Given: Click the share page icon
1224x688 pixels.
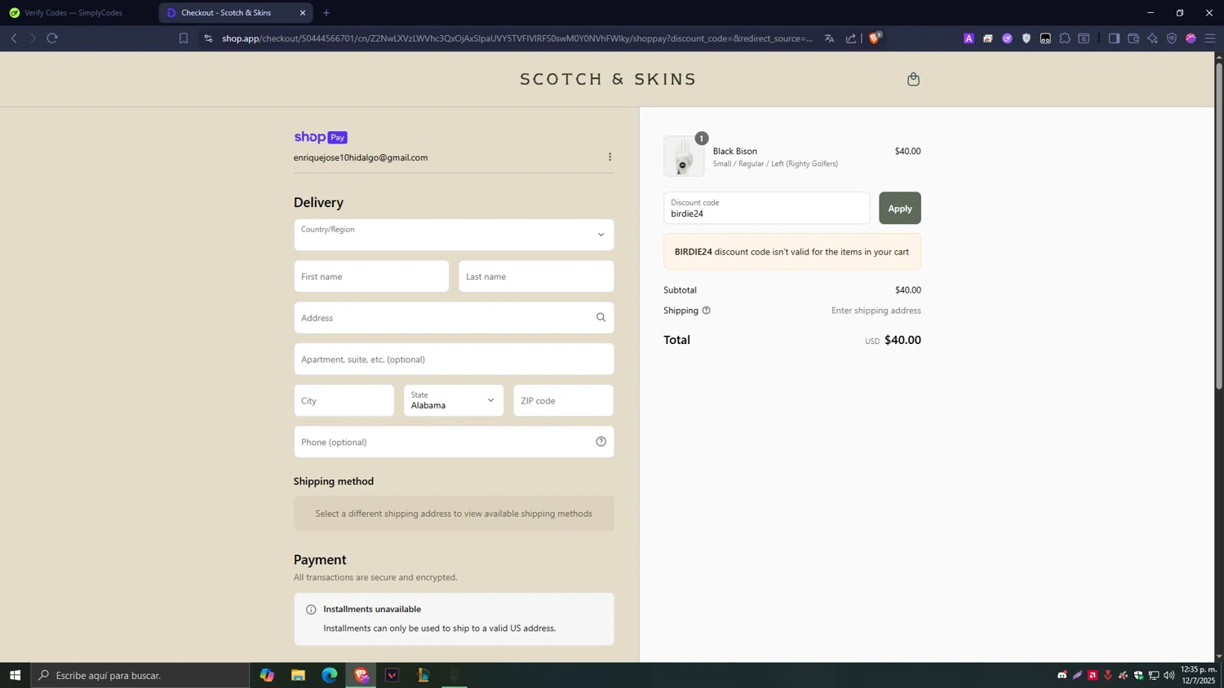Looking at the screenshot, I should pos(851,38).
